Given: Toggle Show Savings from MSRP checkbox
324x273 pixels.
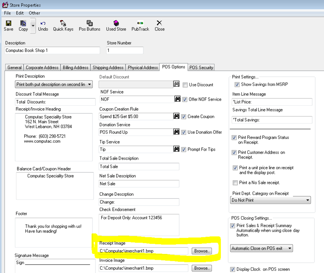Looking at the screenshot, I should point(237,84).
